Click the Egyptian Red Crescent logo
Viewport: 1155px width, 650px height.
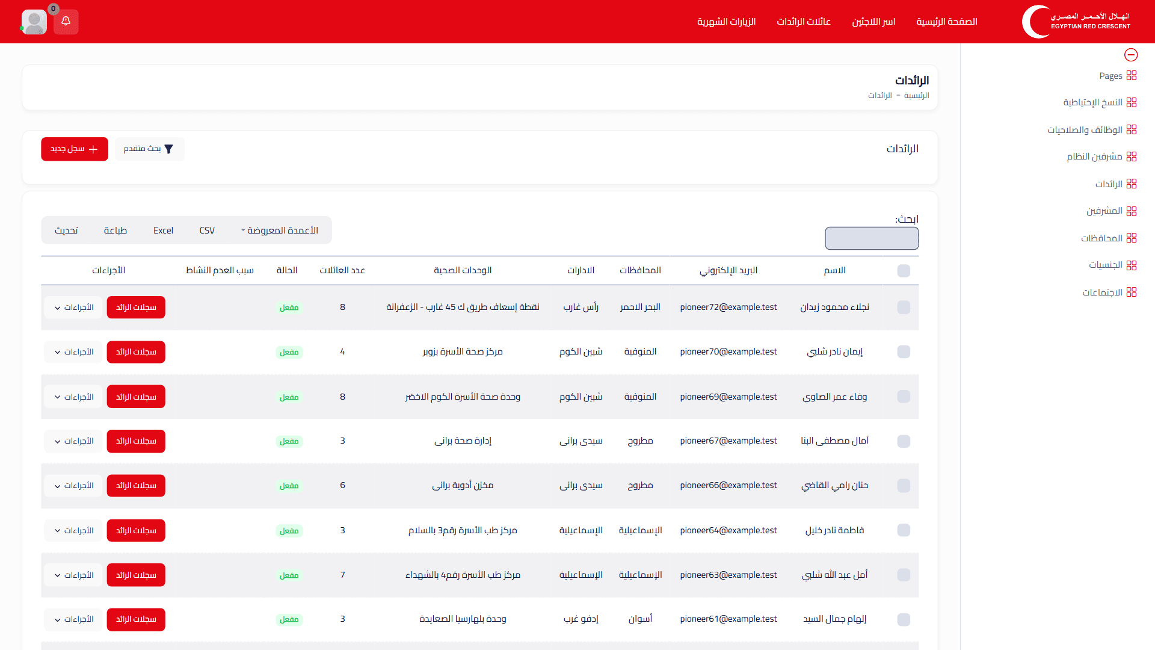pos(1076,22)
